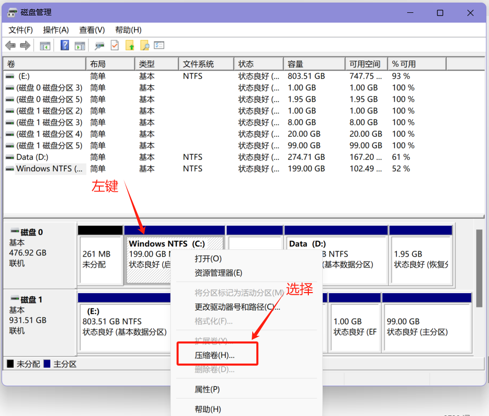
Task: Click the show/hide action pane icon
Action: pos(79,46)
